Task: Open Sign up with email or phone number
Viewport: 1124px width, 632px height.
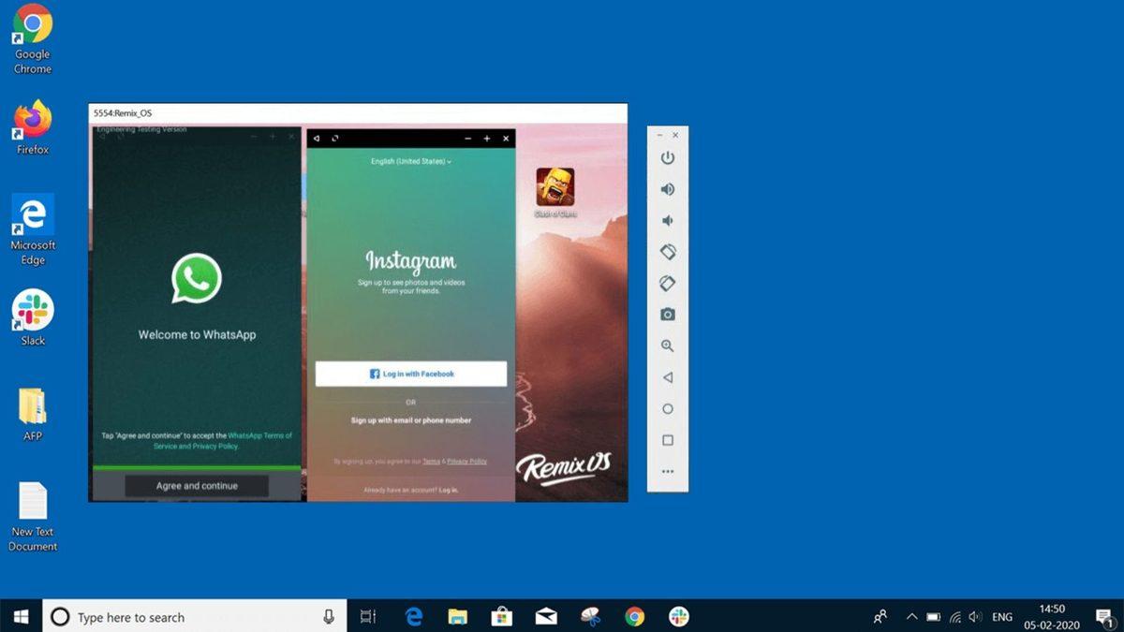Action: (x=411, y=420)
